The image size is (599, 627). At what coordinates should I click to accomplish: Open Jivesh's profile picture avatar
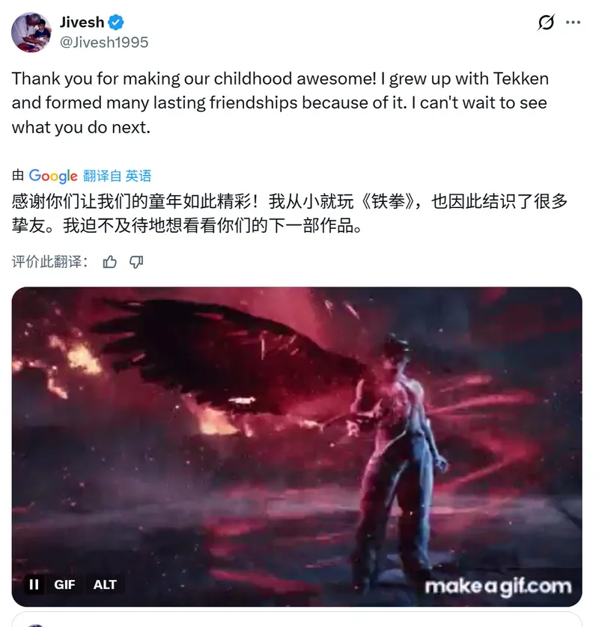(31, 32)
